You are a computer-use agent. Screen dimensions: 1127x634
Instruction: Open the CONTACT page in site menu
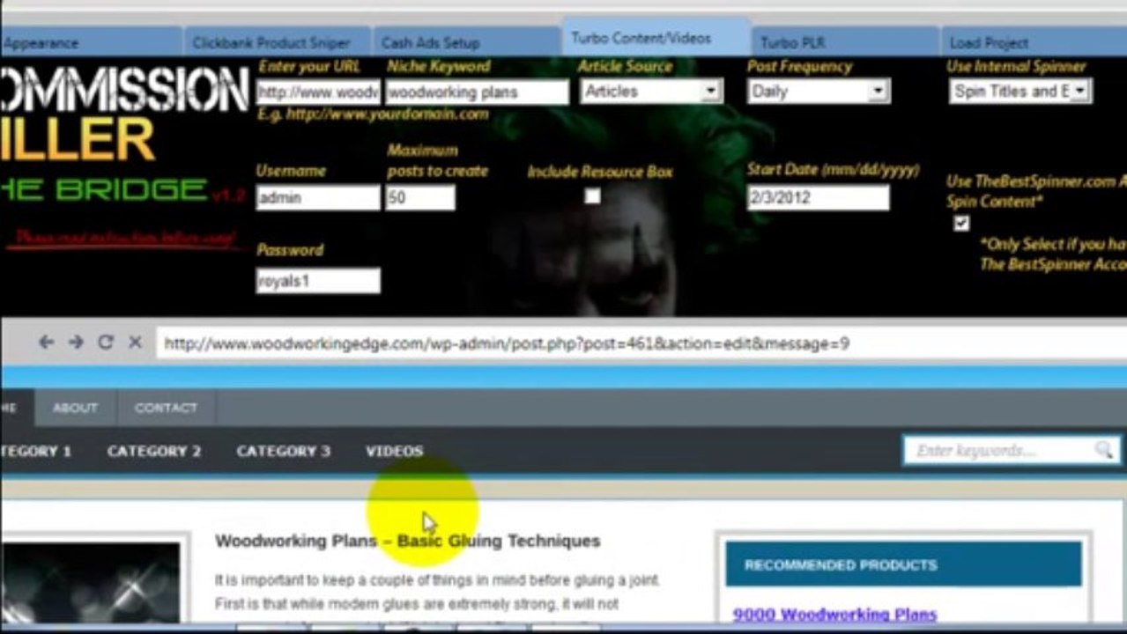(x=166, y=408)
